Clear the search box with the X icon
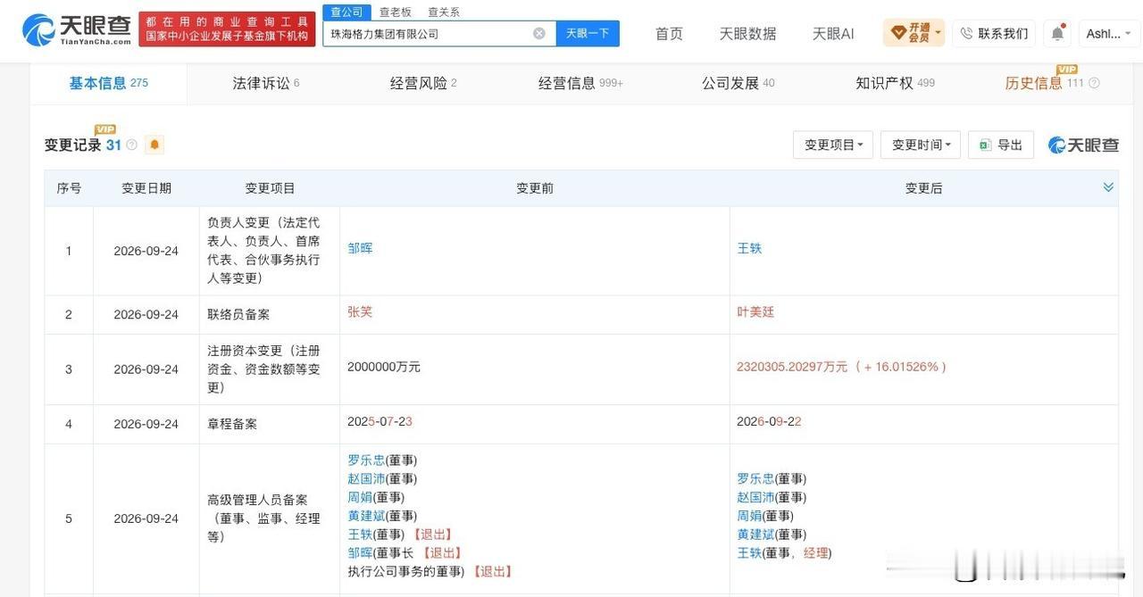Image resolution: width=1143 pixels, height=597 pixels. pyautogui.click(x=539, y=34)
